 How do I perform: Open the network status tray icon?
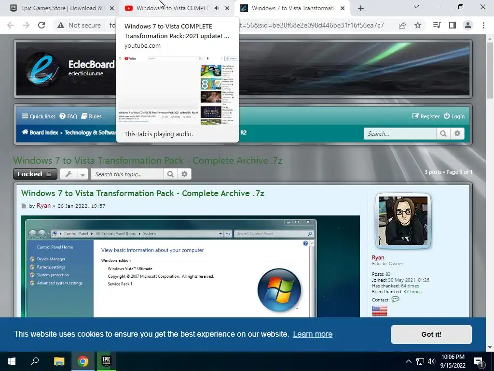point(420,361)
